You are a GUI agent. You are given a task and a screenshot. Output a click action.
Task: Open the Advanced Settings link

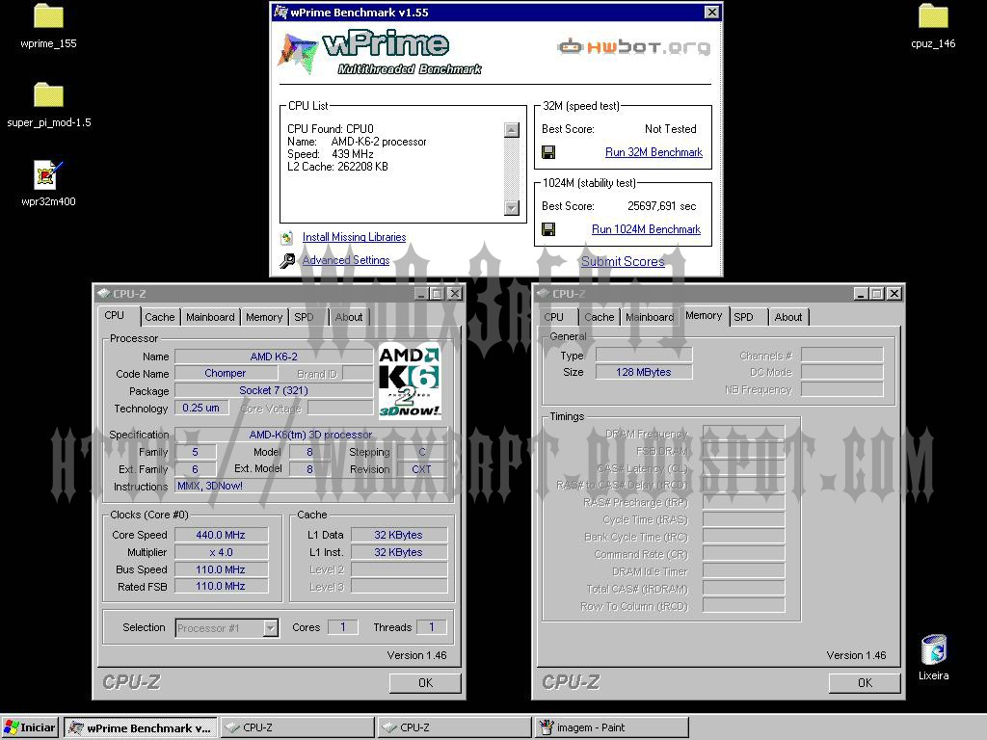tap(346, 260)
